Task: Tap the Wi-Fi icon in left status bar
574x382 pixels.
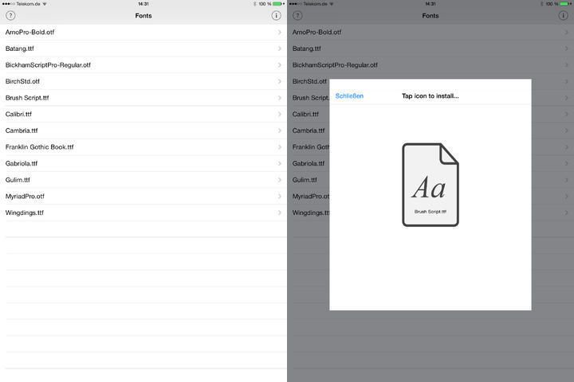Action: coord(43,4)
